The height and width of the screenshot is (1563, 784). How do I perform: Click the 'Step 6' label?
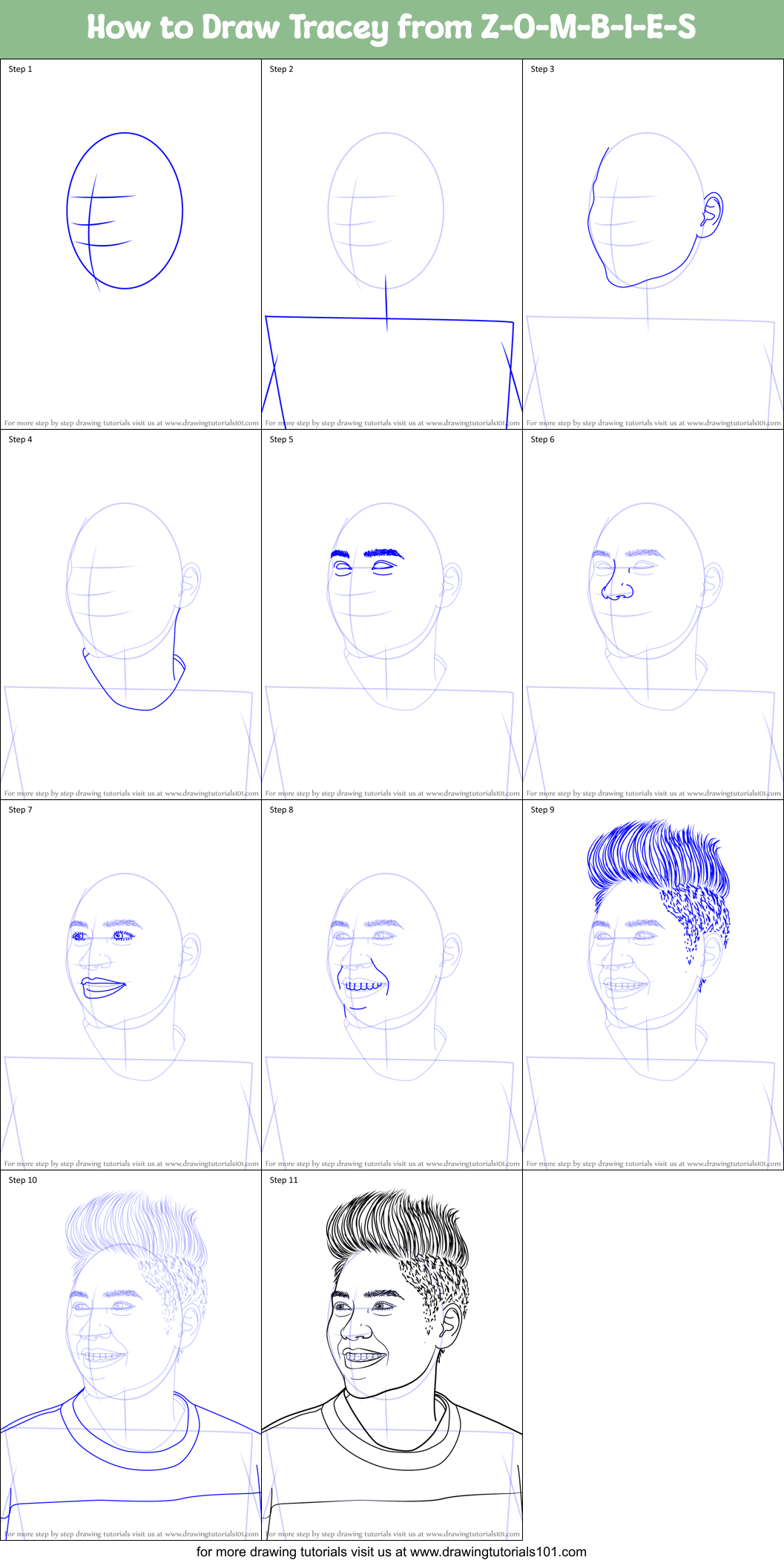click(543, 439)
